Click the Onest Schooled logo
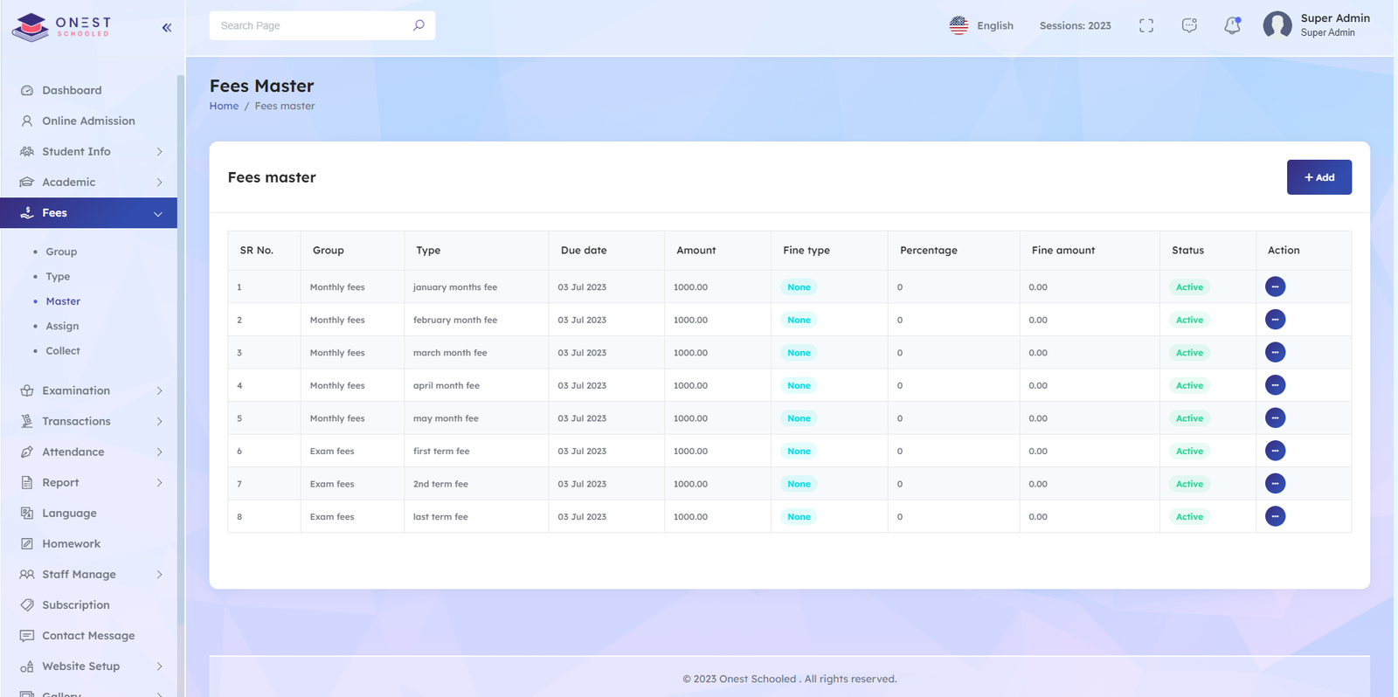 coord(61,27)
